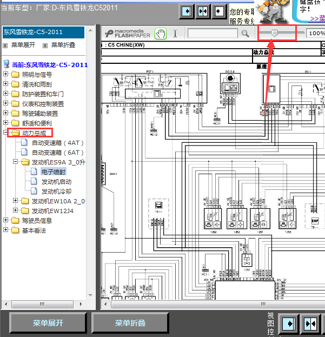Click the document icon for 发动机冷却
The height and width of the screenshot is (337, 325).
[x=34, y=191]
